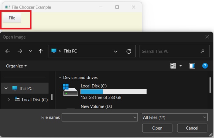
Task: Click the Forward navigation arrow
Action: (20, 51)
